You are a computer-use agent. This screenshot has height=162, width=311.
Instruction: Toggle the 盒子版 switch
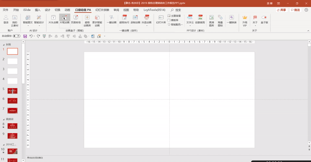(x=264, y=18)
